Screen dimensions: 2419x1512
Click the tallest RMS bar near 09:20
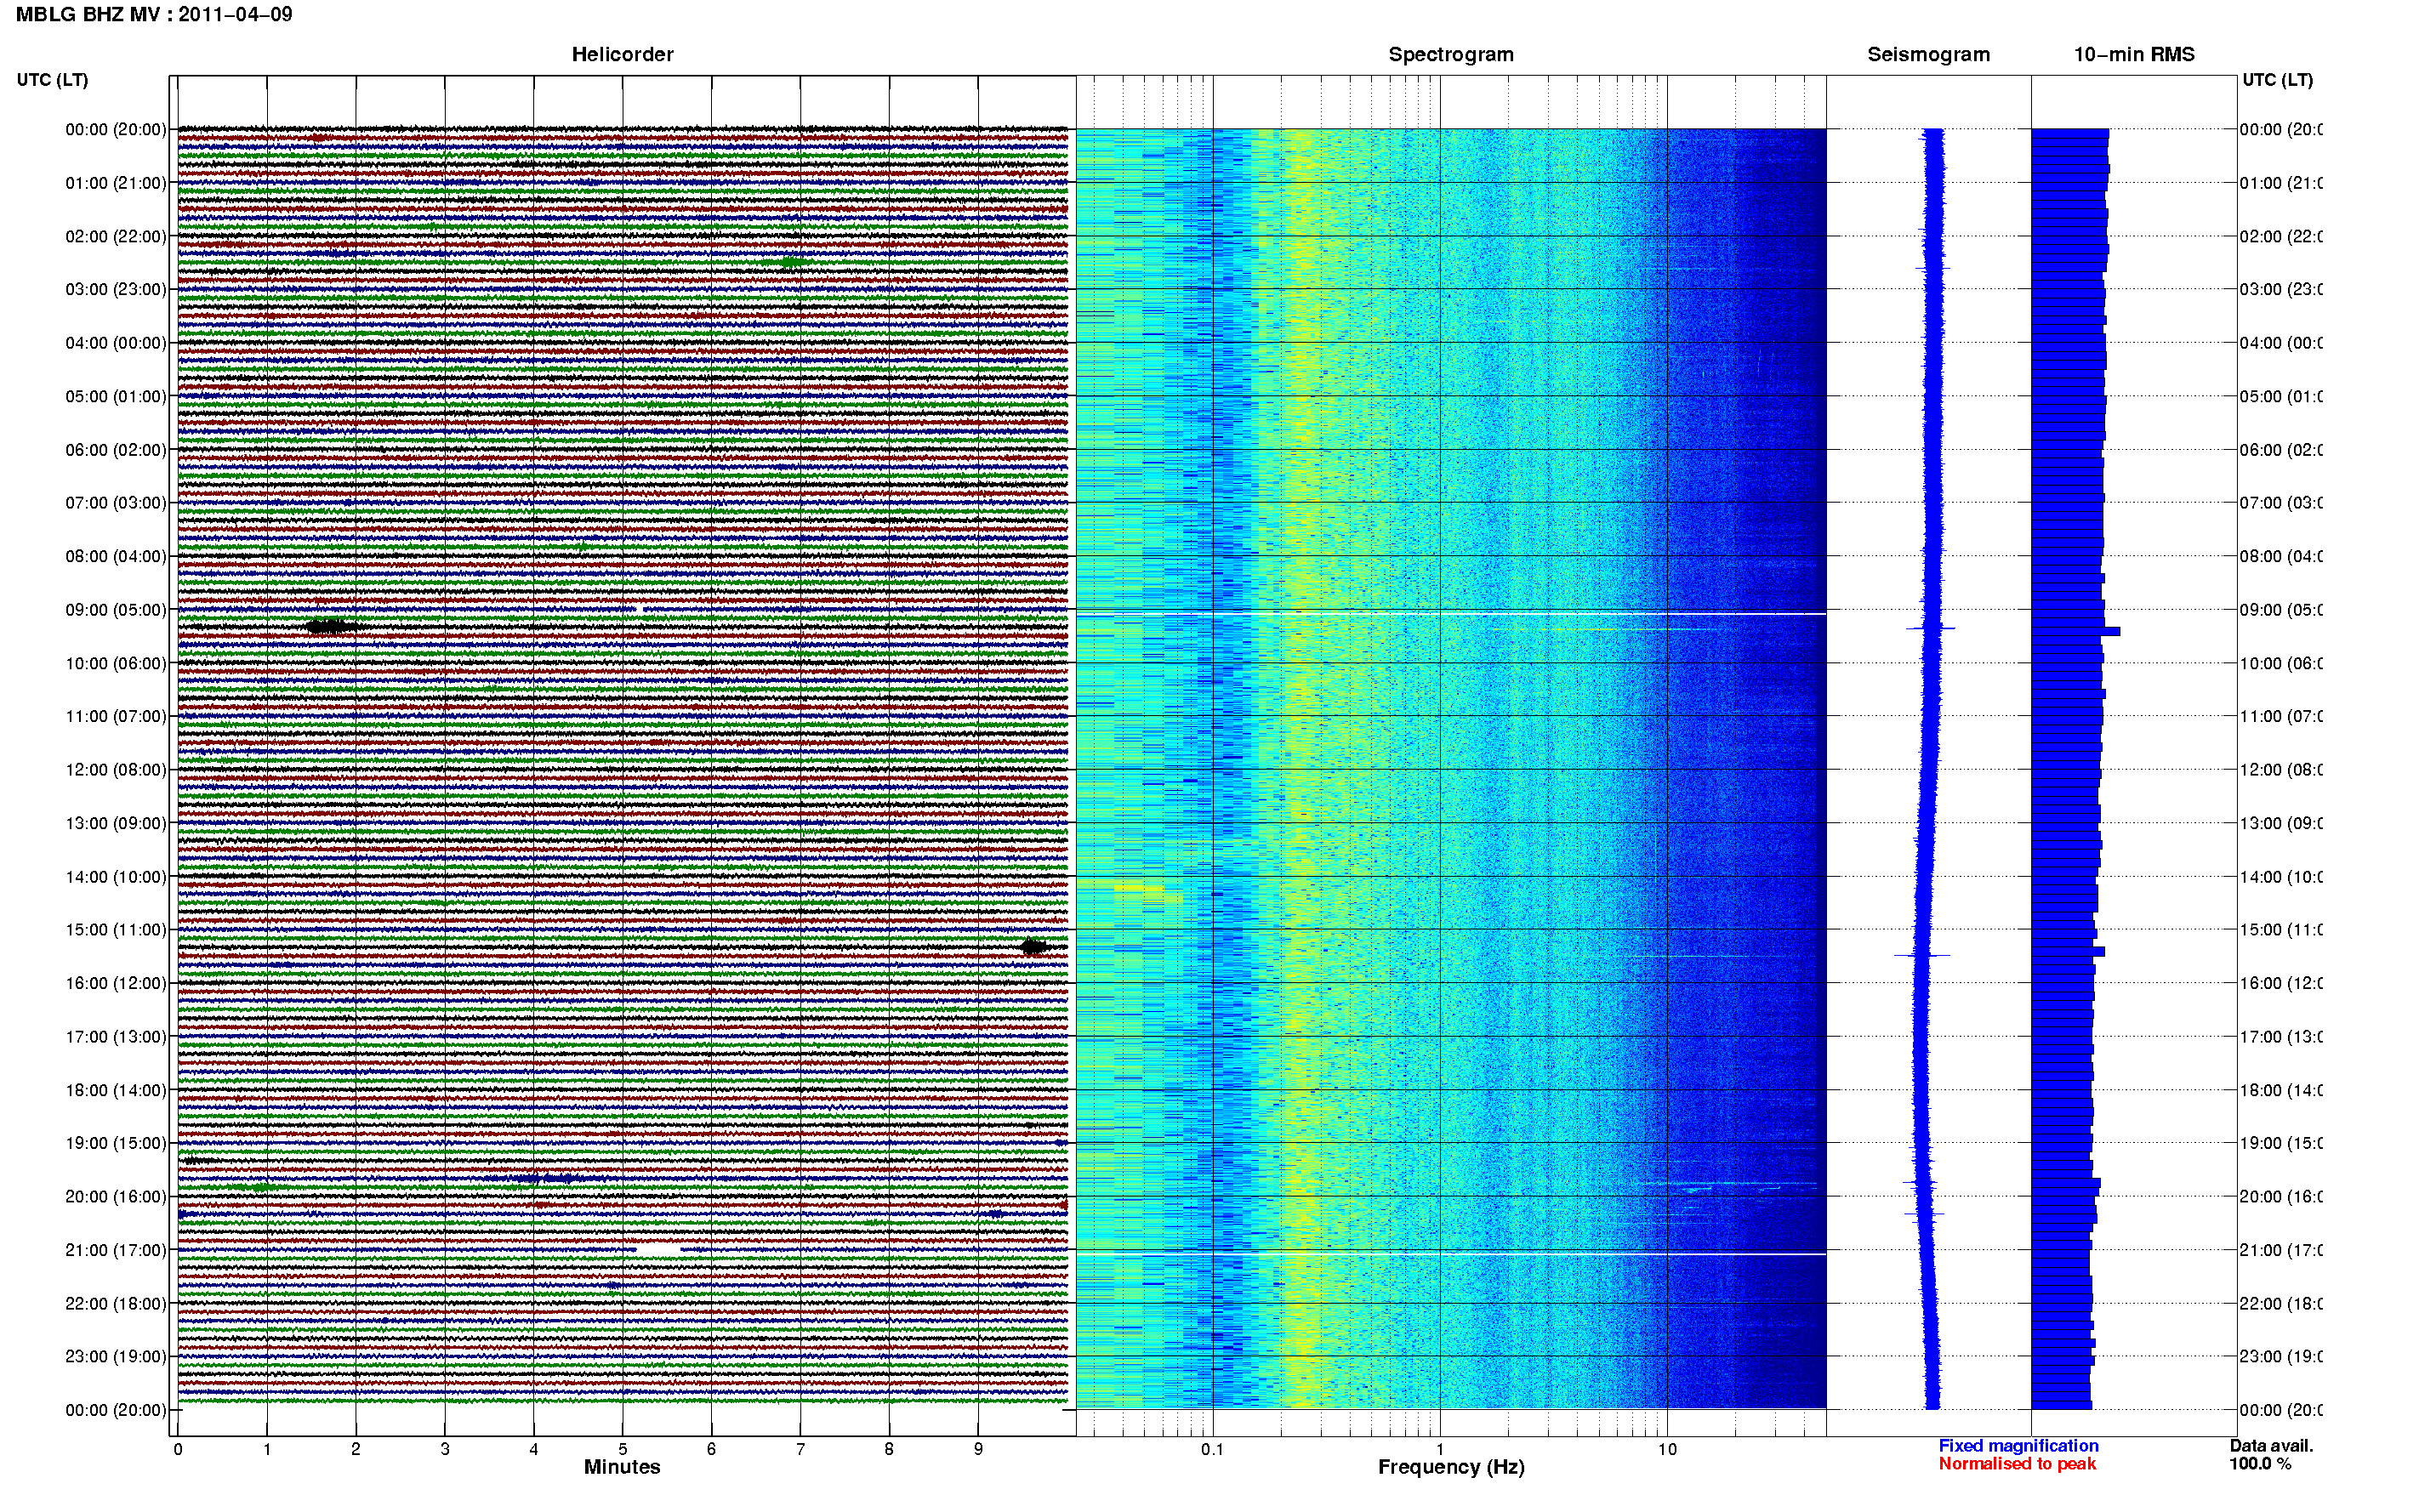pyautogui.click(x=2075, y=631)
